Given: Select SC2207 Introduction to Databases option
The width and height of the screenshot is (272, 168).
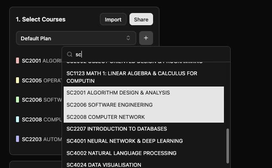Looking at the screenshot, I should point(144,129).
